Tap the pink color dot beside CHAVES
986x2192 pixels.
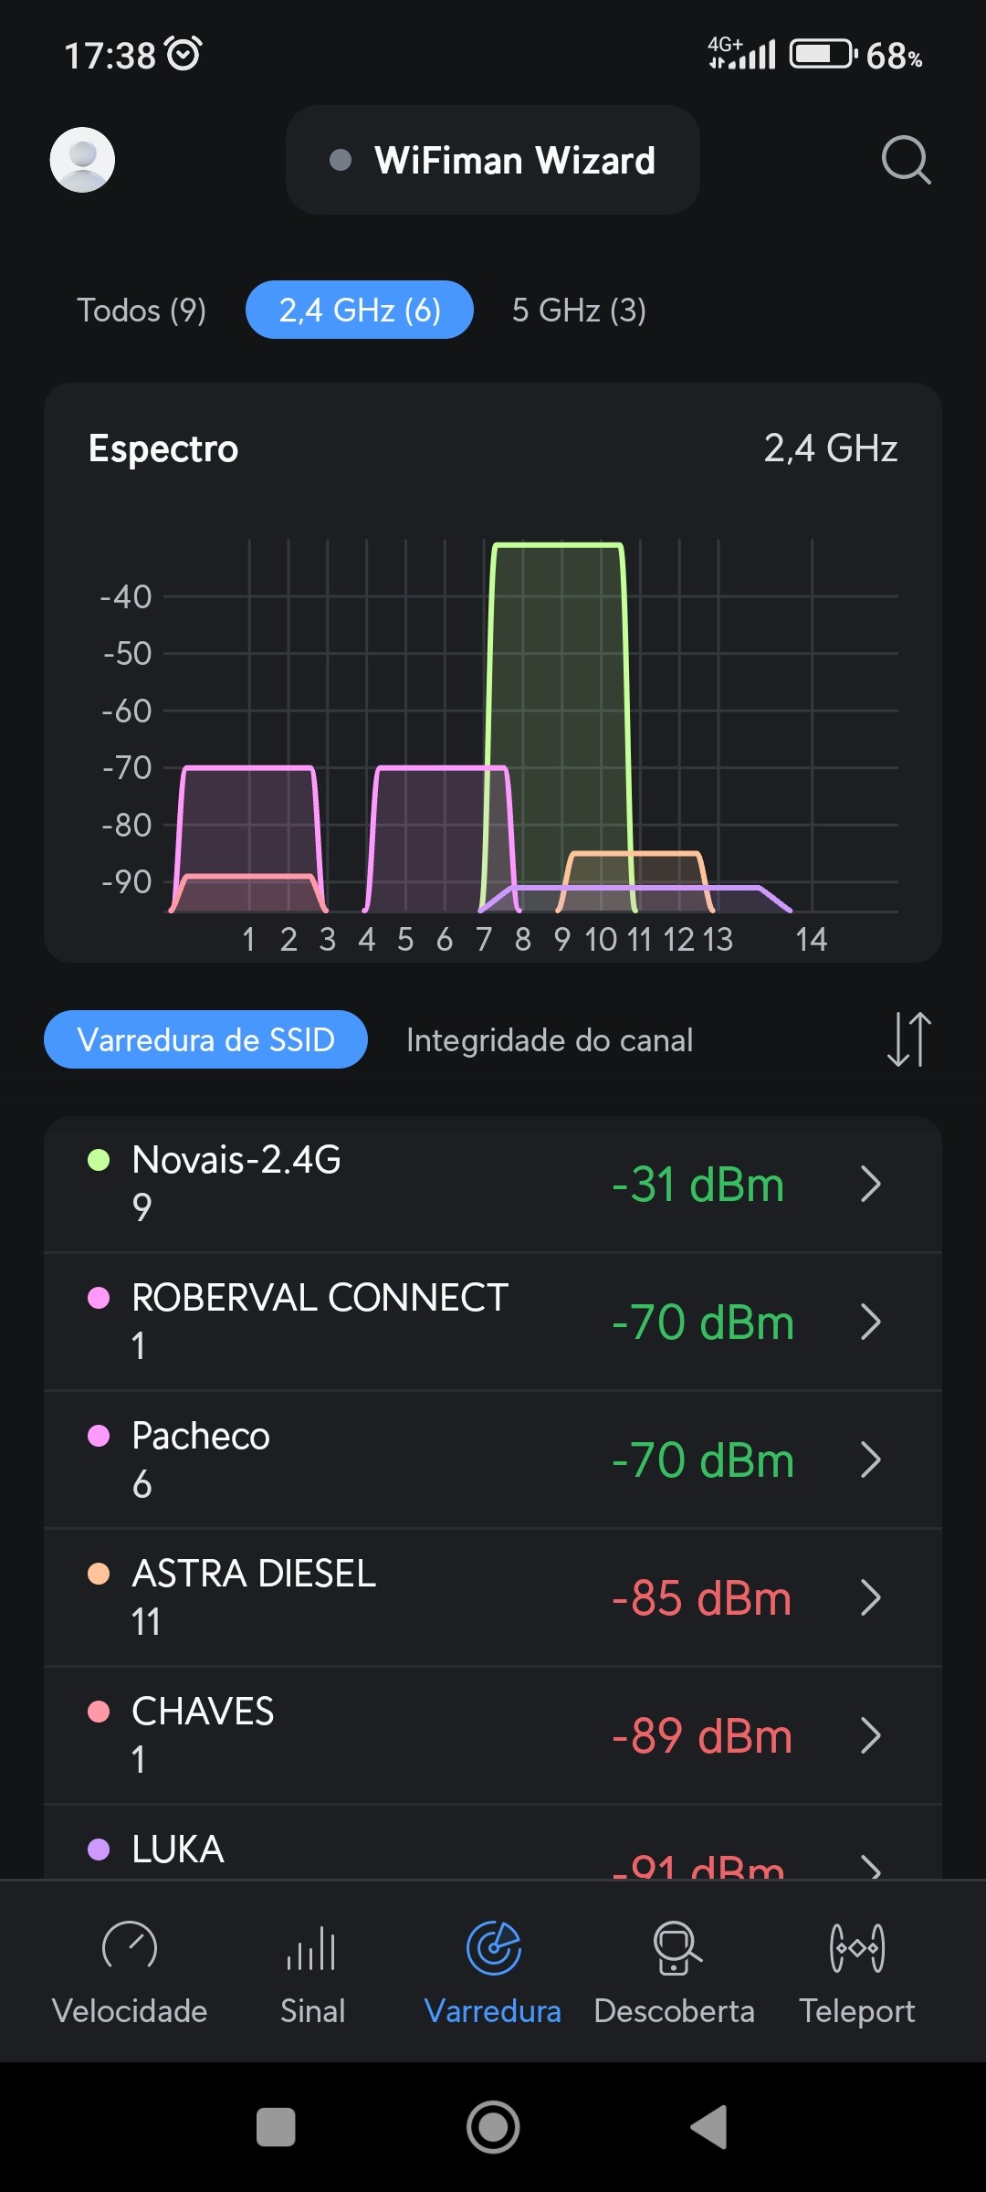point(99,1712)
